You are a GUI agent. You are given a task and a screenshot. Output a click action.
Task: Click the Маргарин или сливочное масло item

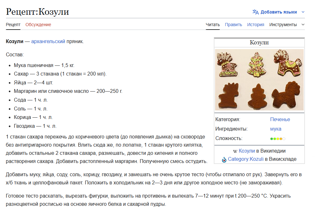tap(68, 91)
